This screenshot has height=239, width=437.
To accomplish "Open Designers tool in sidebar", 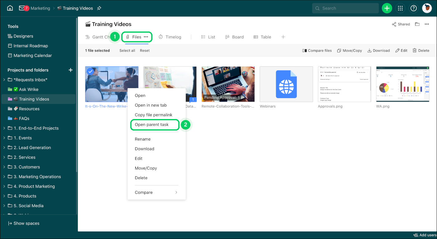I will coord(21,36).
